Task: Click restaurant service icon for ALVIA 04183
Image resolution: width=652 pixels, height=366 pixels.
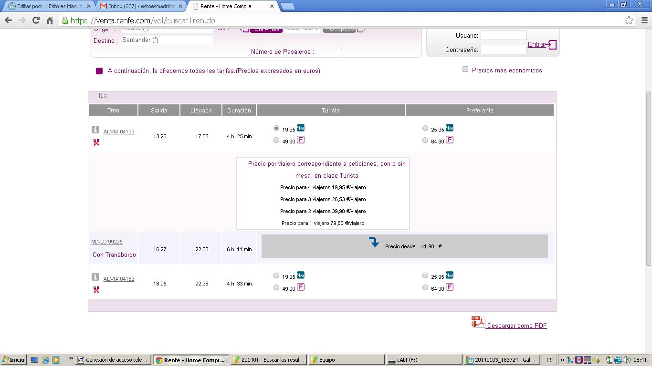Action: click(x=96, y=289)
